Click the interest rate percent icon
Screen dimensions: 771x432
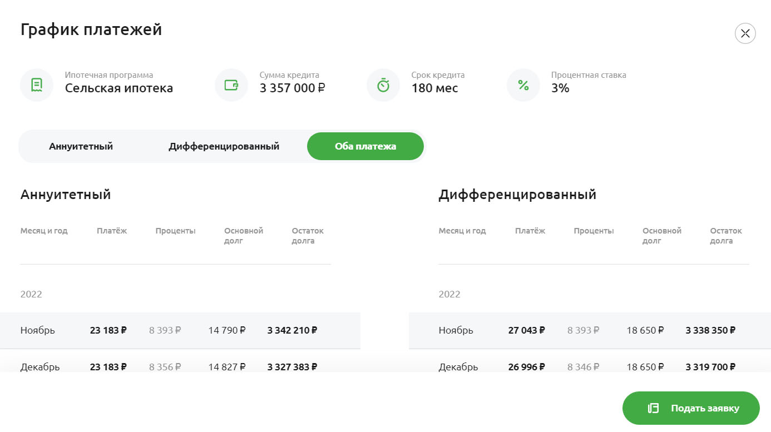pos(523,85)
